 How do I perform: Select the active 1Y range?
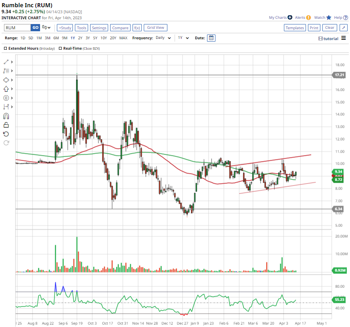click(72, 38)
